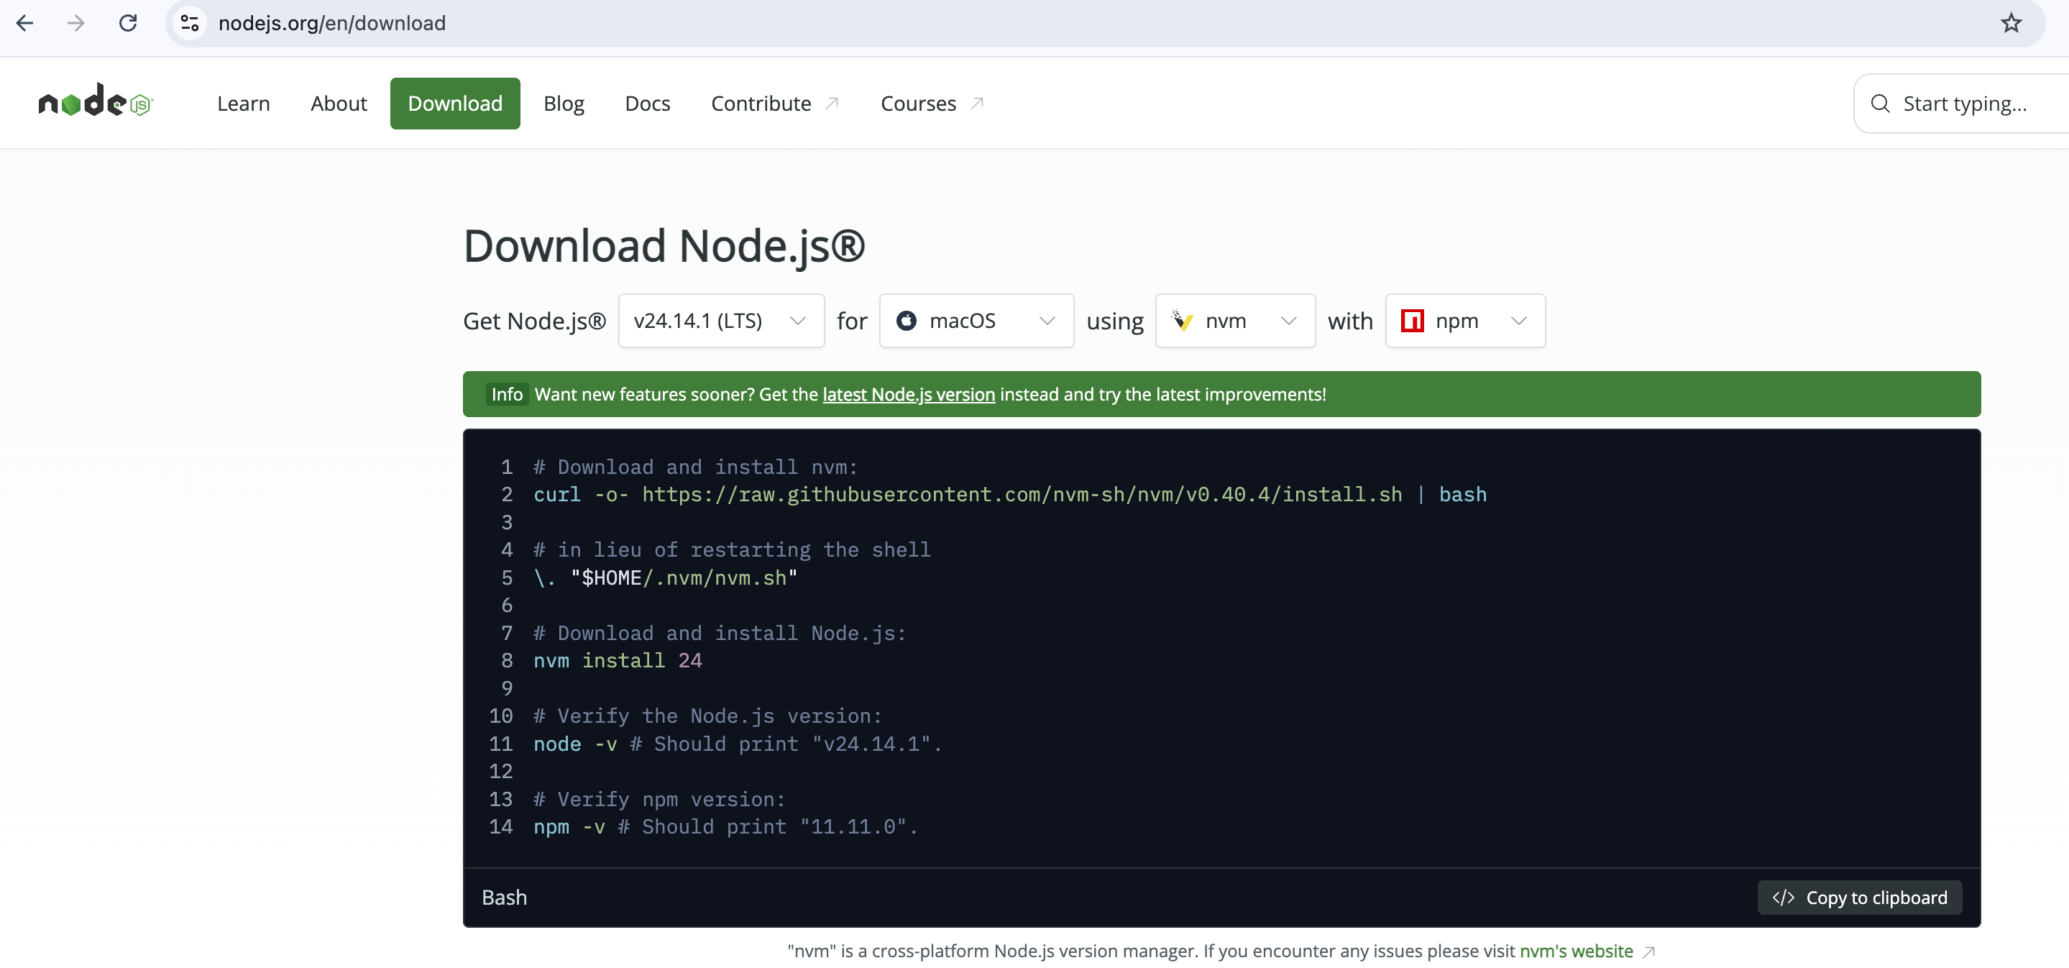Click the Node.js logo
The width and height of the screenshot is (2069, 968).
click(x=95, y=102)
